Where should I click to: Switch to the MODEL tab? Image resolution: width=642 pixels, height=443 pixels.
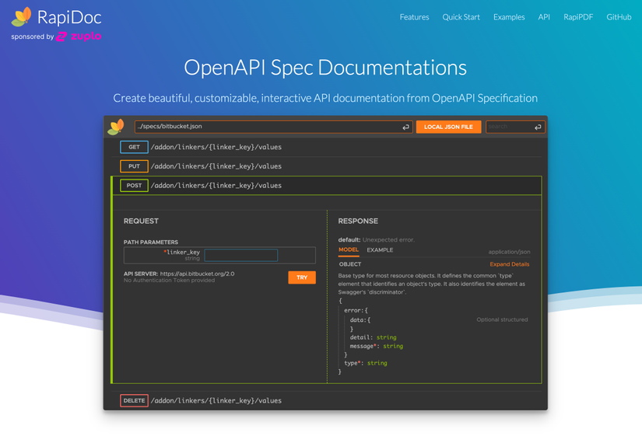349,250
